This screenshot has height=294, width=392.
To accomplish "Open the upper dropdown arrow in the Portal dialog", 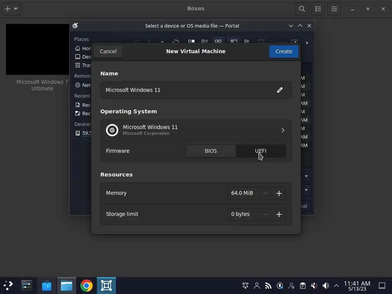I will [x=306, y=176].
